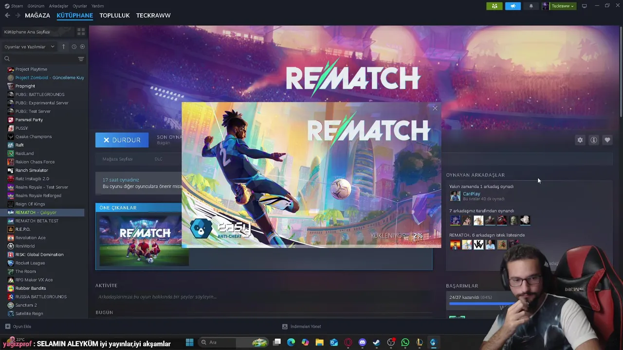
Task: Click the sort ascending arrow in library filter
Action: click(63, 47)
